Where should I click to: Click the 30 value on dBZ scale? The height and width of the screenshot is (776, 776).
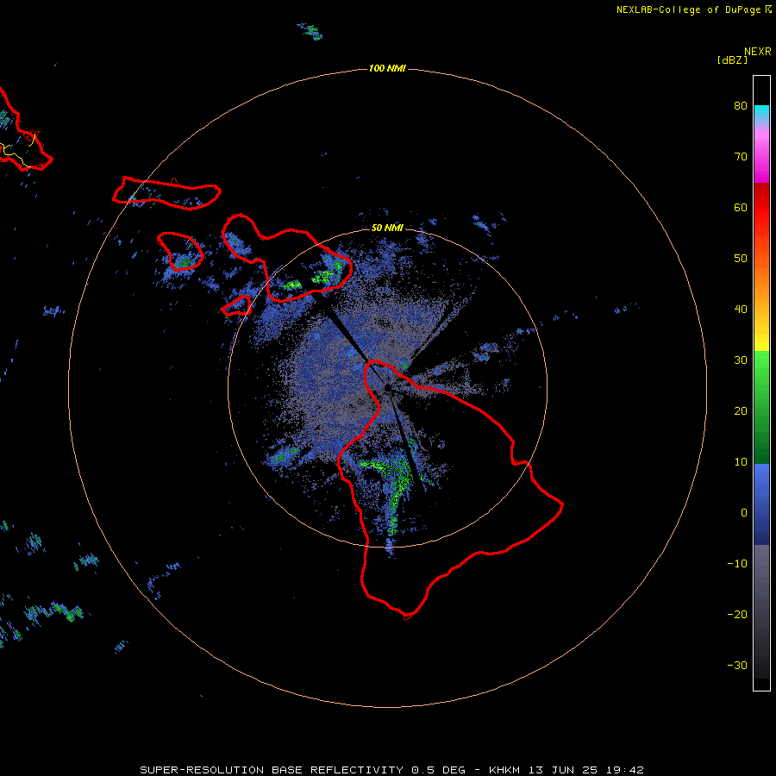point(741,360)
